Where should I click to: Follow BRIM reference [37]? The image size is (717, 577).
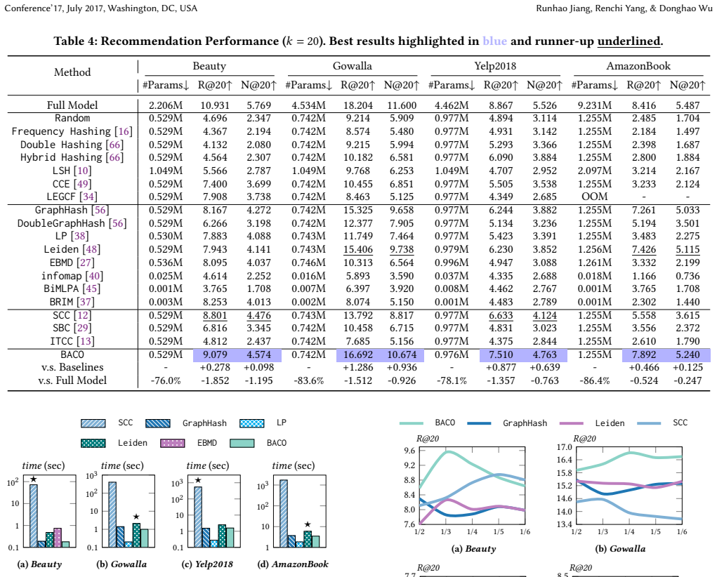[x=86, y=303]
